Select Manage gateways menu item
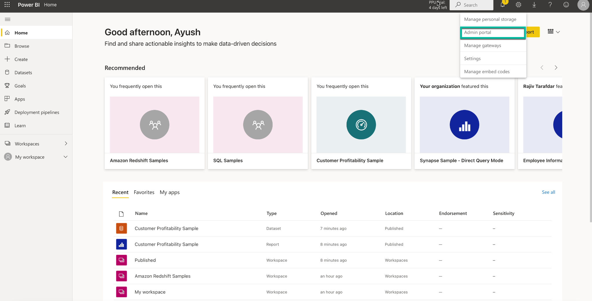The height and width of the screenshot is (301, 592). click(x=493, y=45)
